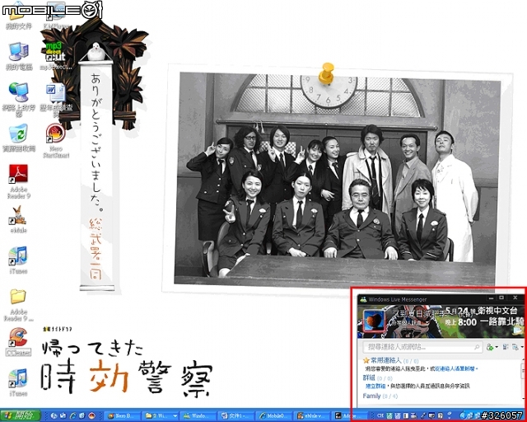Launch the CCleaner desktop shortcut

click(18, 342)
